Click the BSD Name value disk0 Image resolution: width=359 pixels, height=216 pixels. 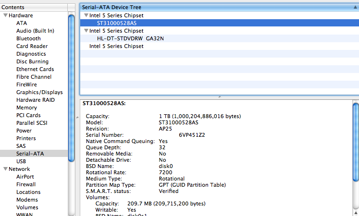tap(166, 166)
